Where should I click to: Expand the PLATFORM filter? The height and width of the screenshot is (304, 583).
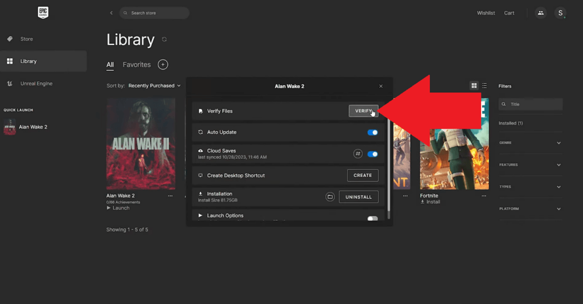pyautogui.click(x=530, y=209)
